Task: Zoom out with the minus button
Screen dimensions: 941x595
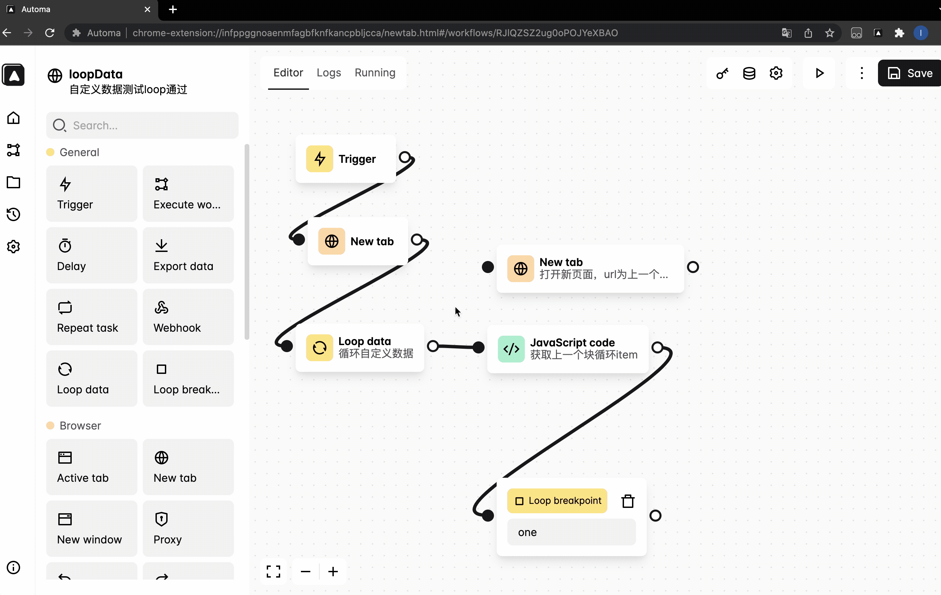Action: tap(306, 571)
